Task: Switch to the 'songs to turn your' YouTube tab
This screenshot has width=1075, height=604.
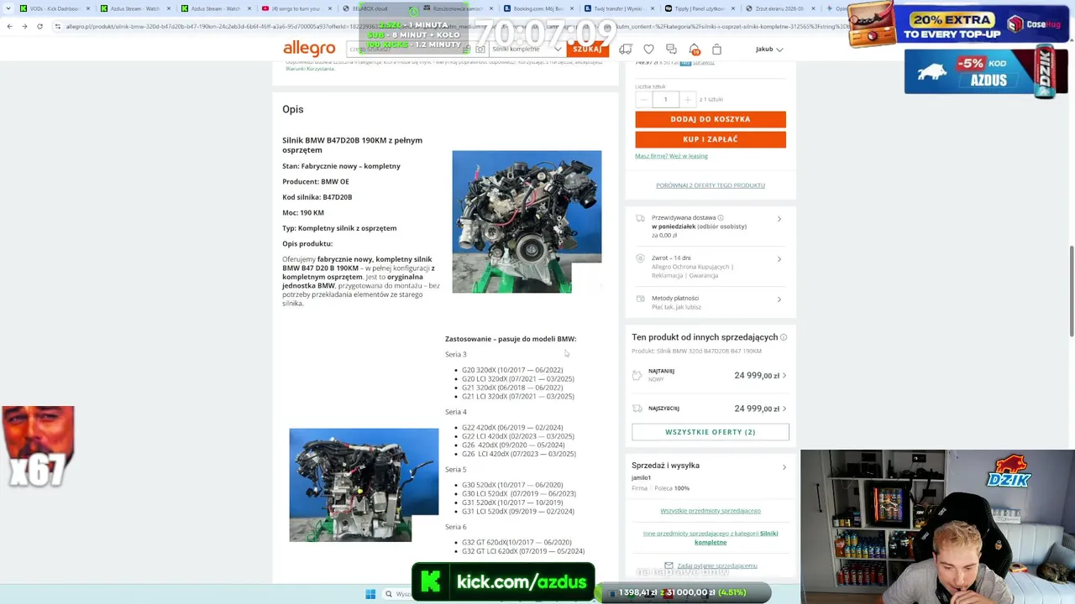Action: (297, 8)
